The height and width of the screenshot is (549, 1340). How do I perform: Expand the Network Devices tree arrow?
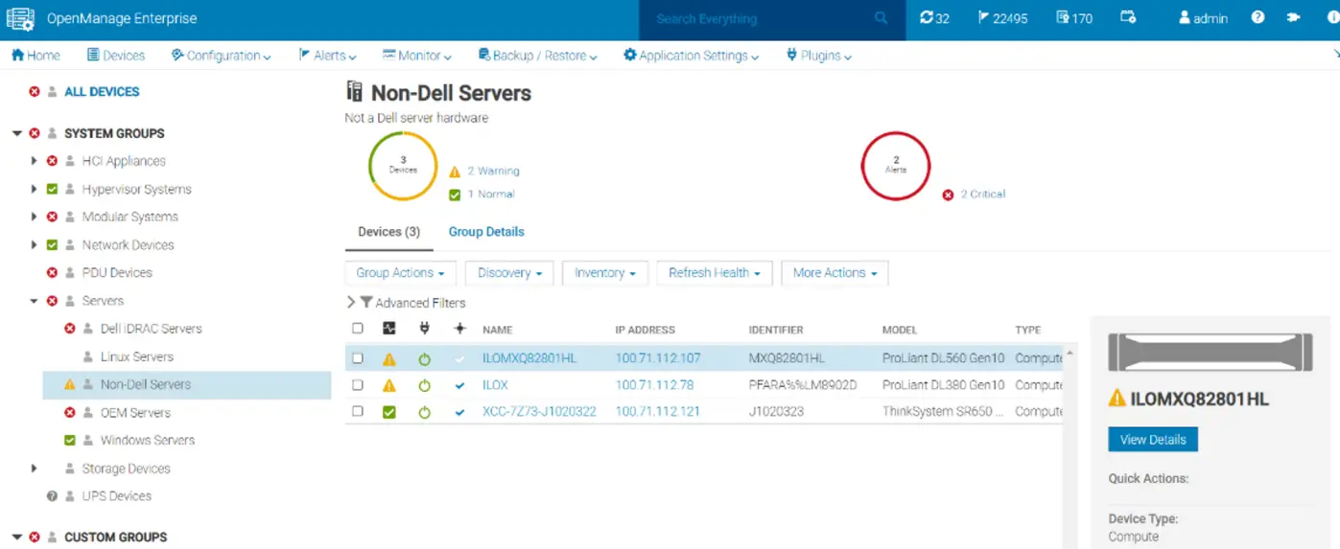pyautogui.click(x=35, y=244)
